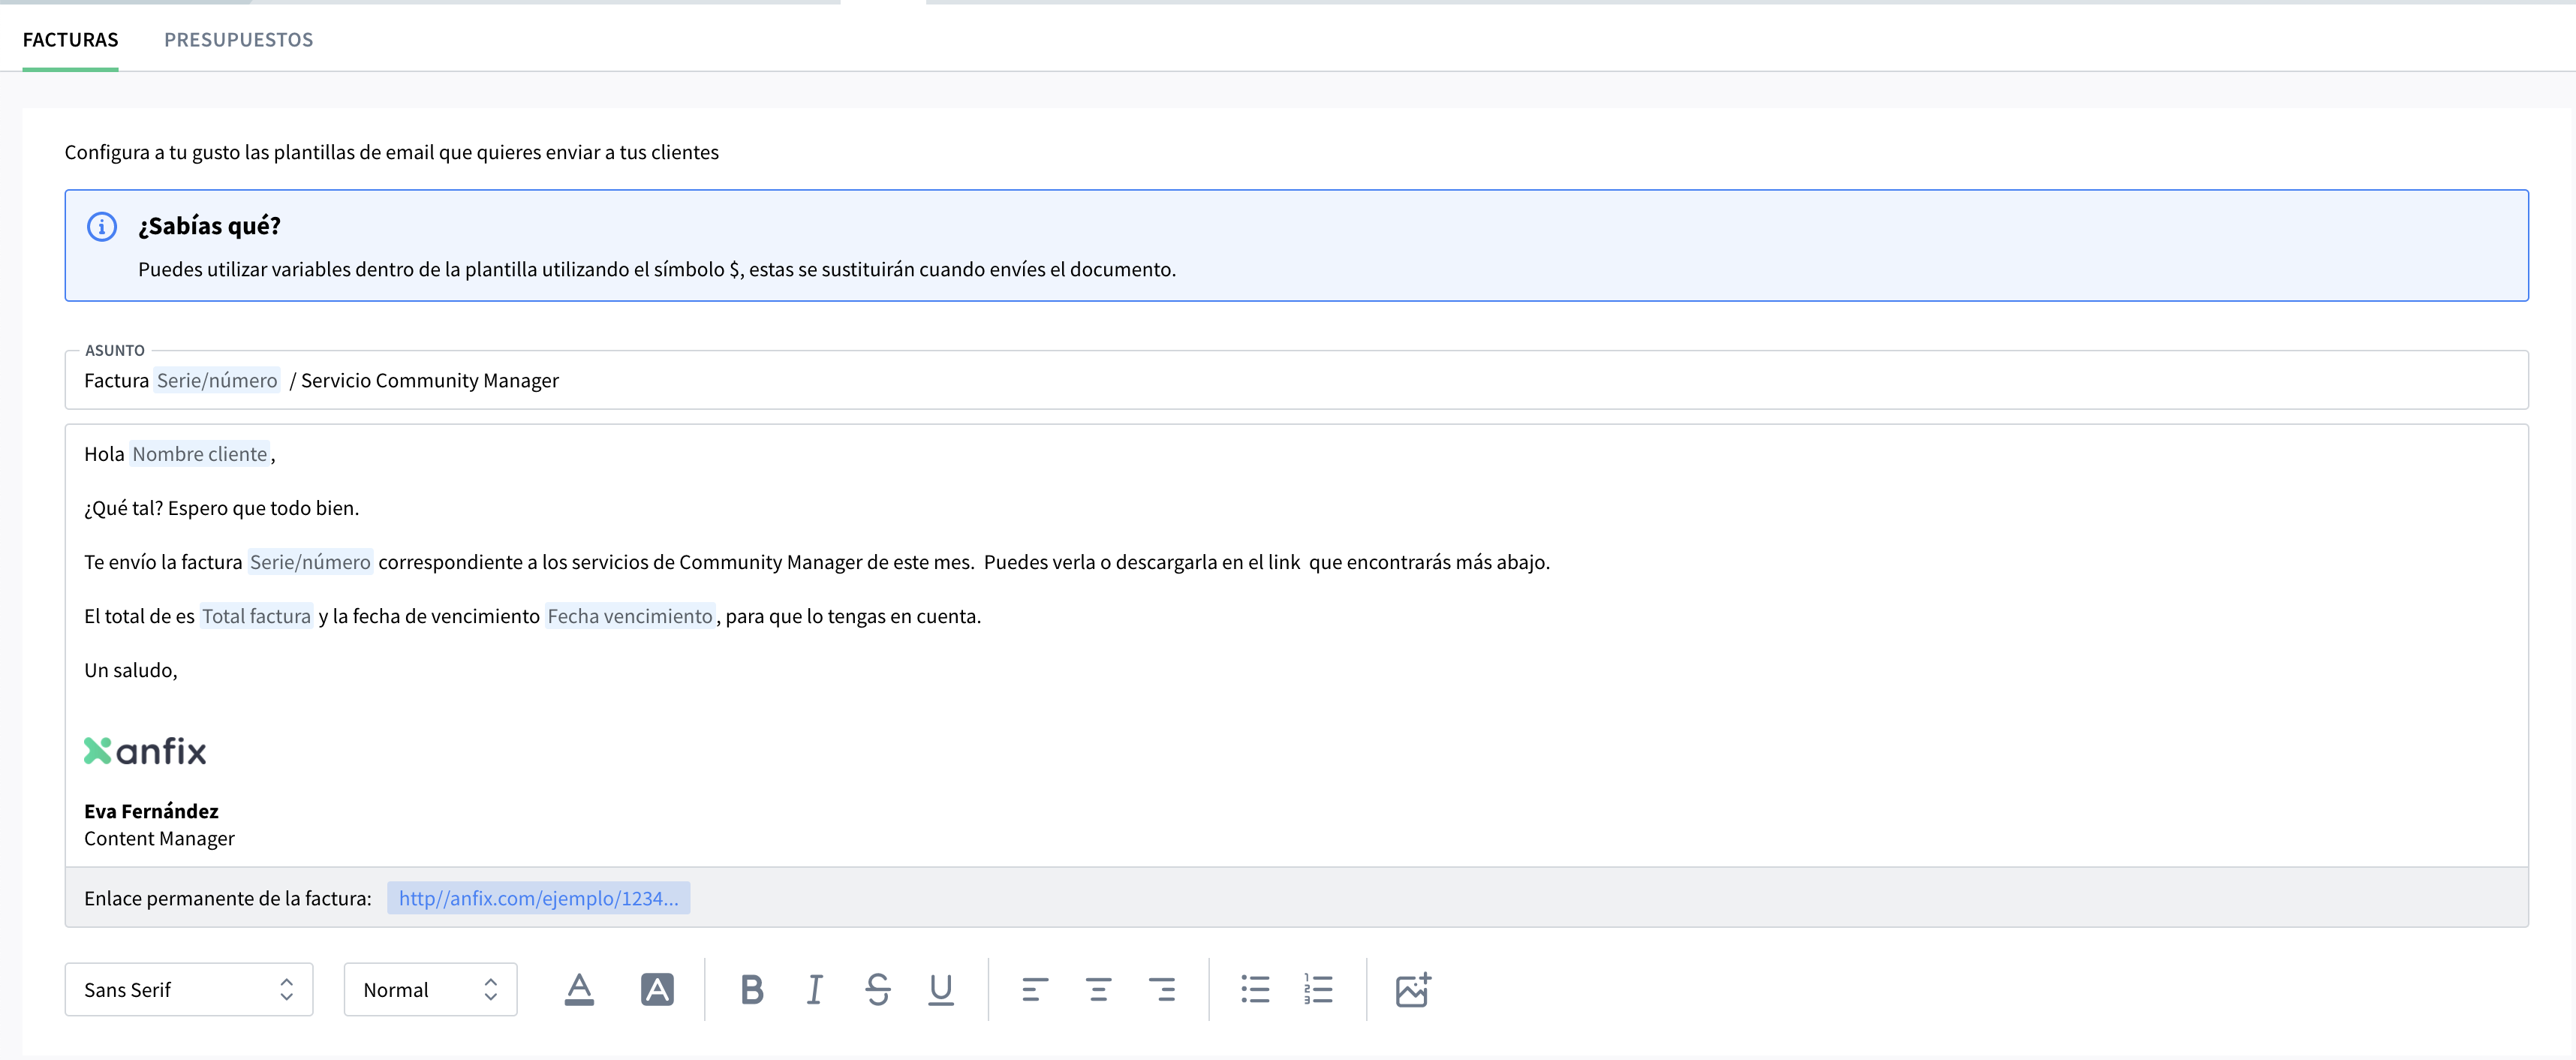
Task: Apply underline formatting
Action: click(x=941, y=989)
